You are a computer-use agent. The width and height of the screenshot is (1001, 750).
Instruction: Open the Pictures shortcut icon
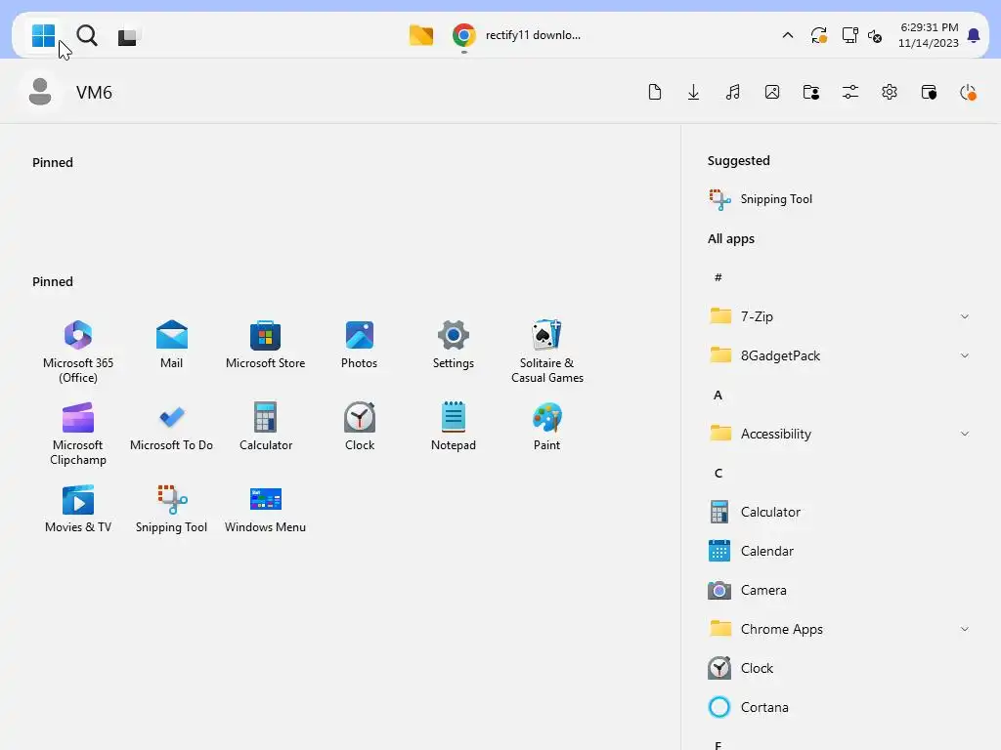coord(772,93)
